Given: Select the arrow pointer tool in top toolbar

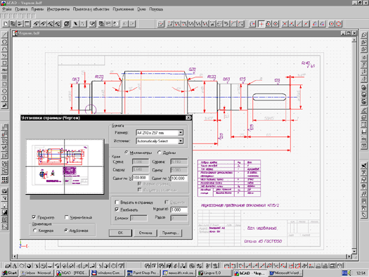Looking at the screenshot, I should coord(75,23).
